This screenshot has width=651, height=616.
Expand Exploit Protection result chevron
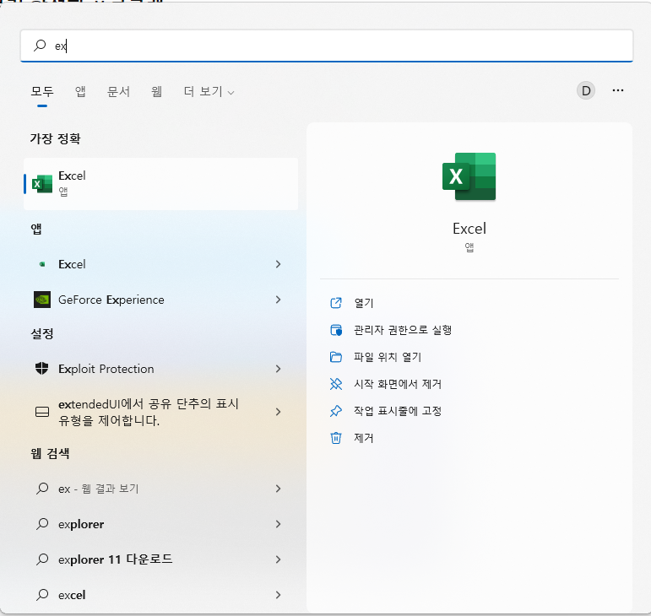pyautogui.click(x=278, y=369)
